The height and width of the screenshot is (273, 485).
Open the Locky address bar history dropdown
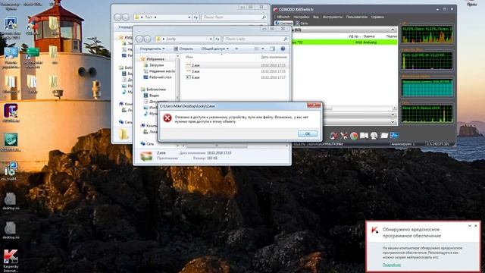(x=211, y=39)
